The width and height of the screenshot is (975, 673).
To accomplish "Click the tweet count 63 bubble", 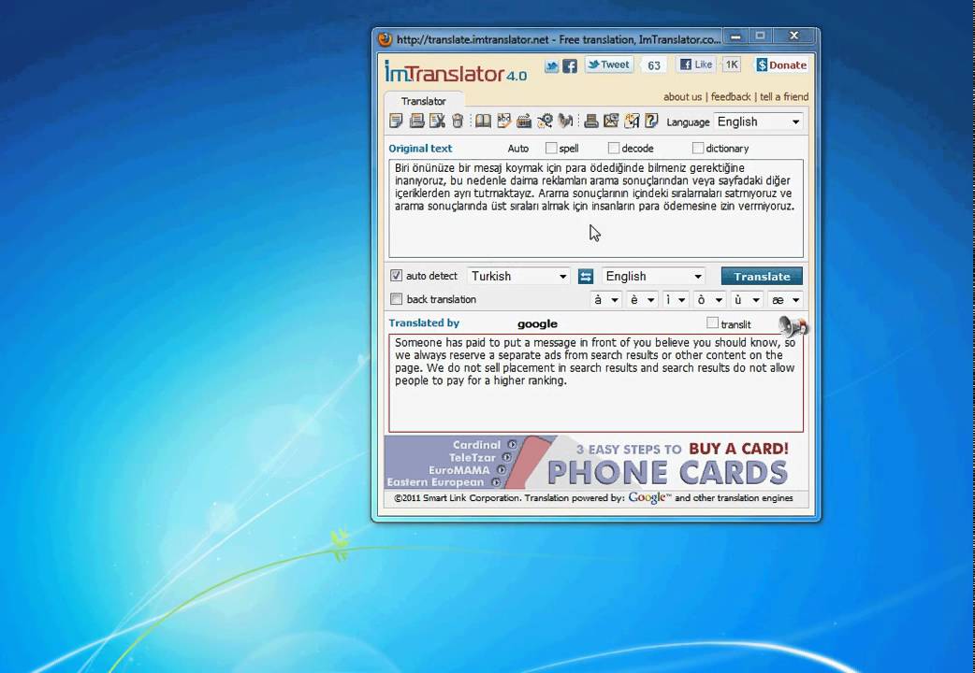I will click(x=653, y=65).
